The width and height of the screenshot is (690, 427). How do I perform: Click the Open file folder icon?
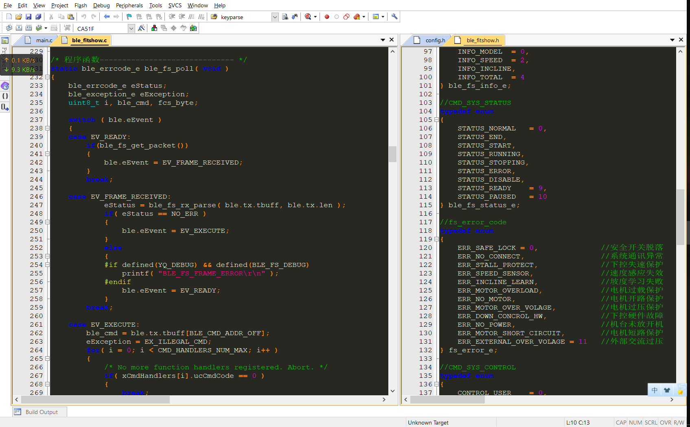click(x=19, y=17)
